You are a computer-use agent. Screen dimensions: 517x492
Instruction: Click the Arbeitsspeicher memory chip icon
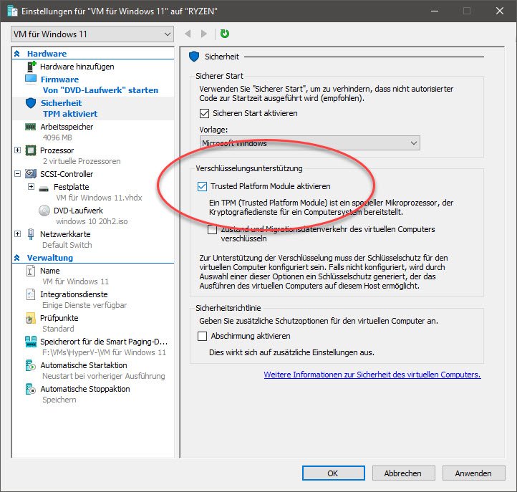pos(31,127)
